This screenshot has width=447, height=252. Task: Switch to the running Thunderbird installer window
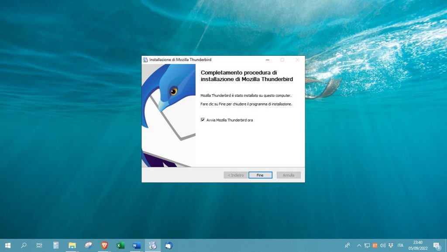[x=152, y=245]
